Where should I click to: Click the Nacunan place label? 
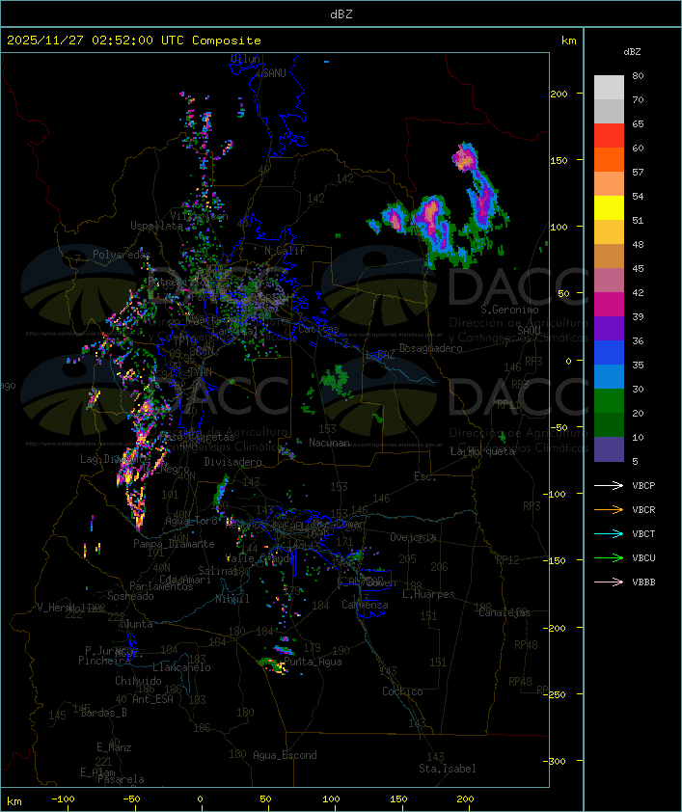click(329, 443)
